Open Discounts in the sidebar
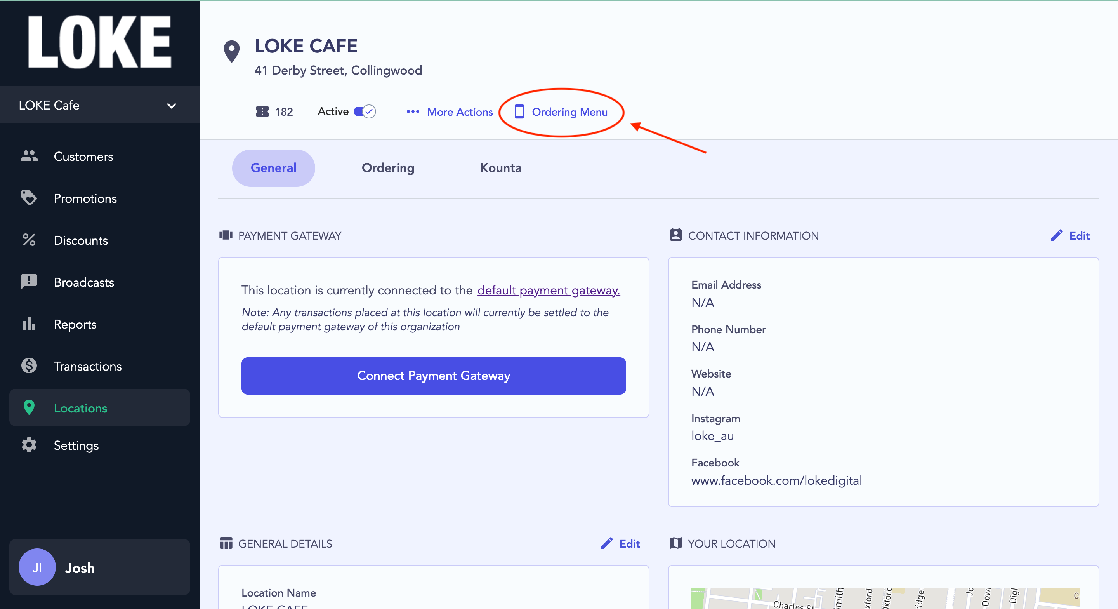 point(100,240)
